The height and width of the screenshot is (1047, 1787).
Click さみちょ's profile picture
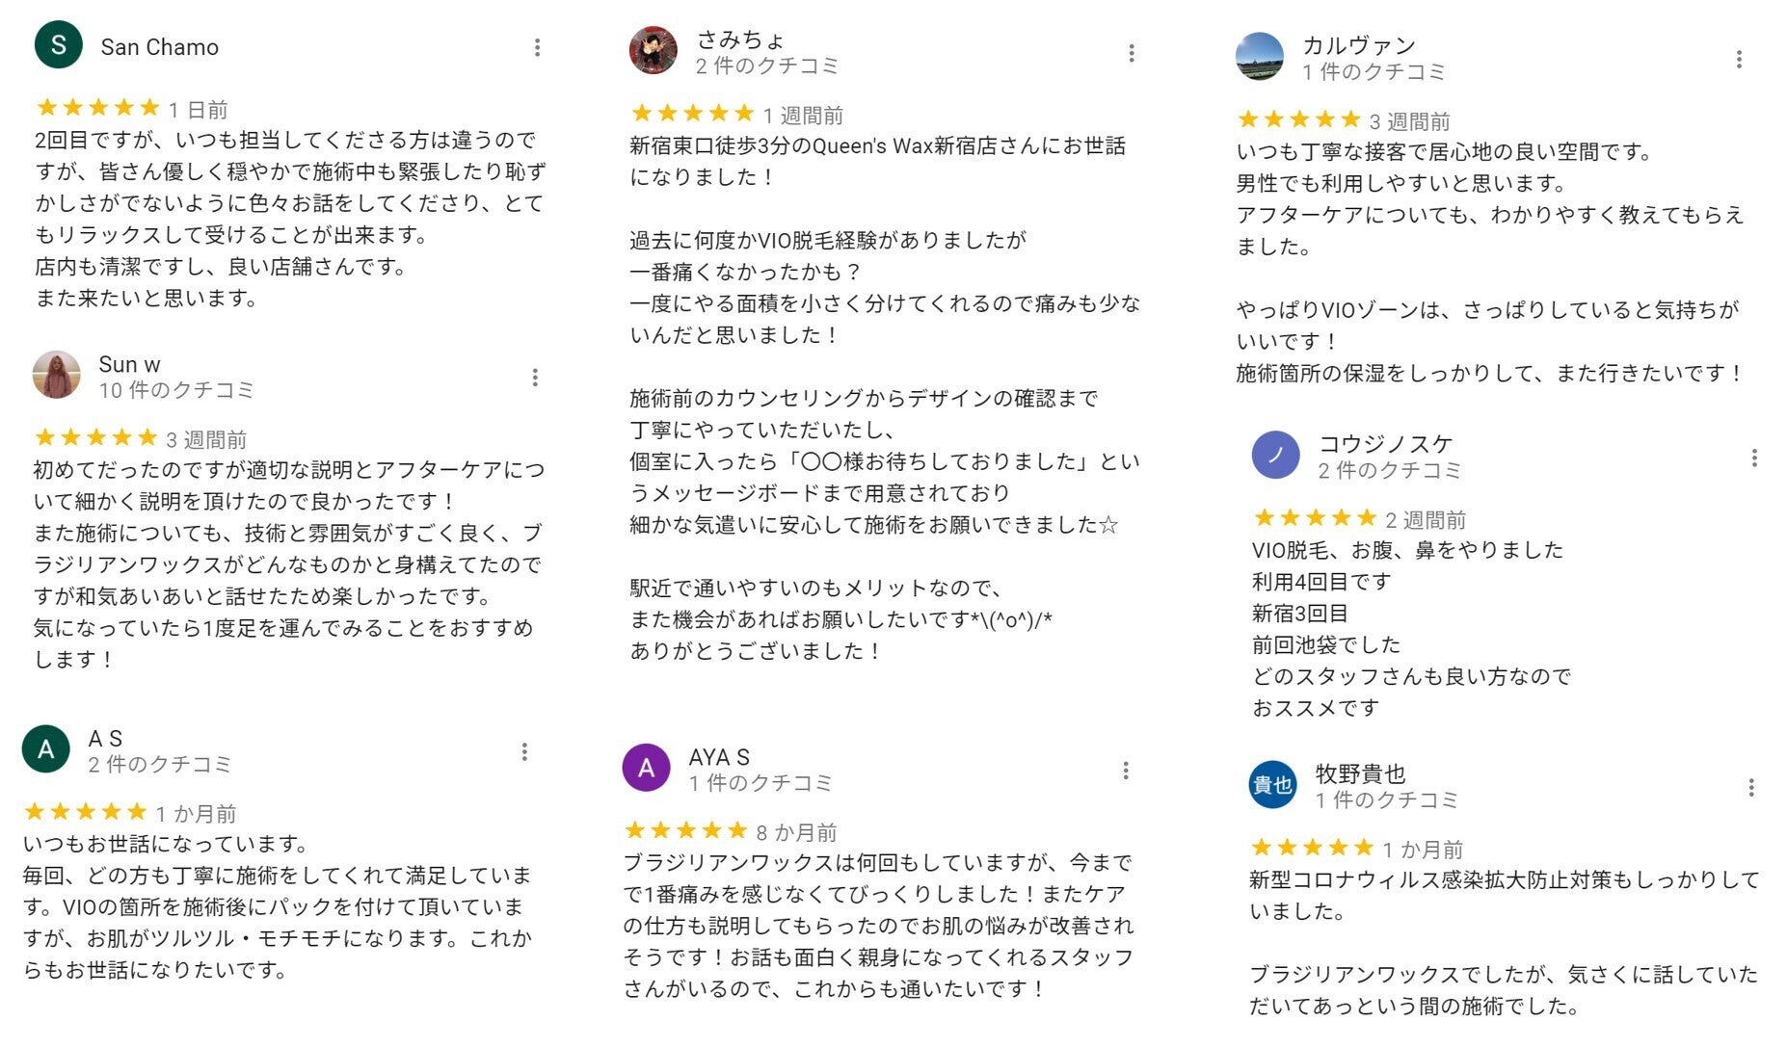[653, 51]
